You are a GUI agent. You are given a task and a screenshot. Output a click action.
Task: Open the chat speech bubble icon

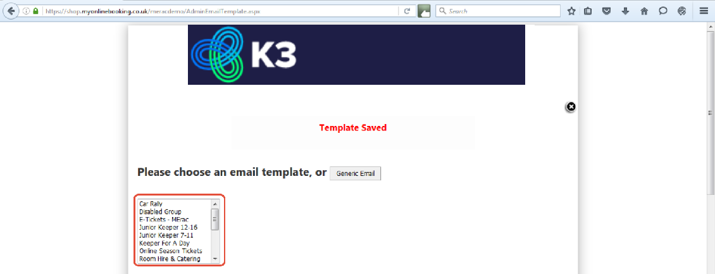[663, 11]
